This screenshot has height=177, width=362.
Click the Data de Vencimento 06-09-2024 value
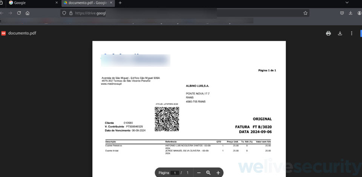click(138, 131)
